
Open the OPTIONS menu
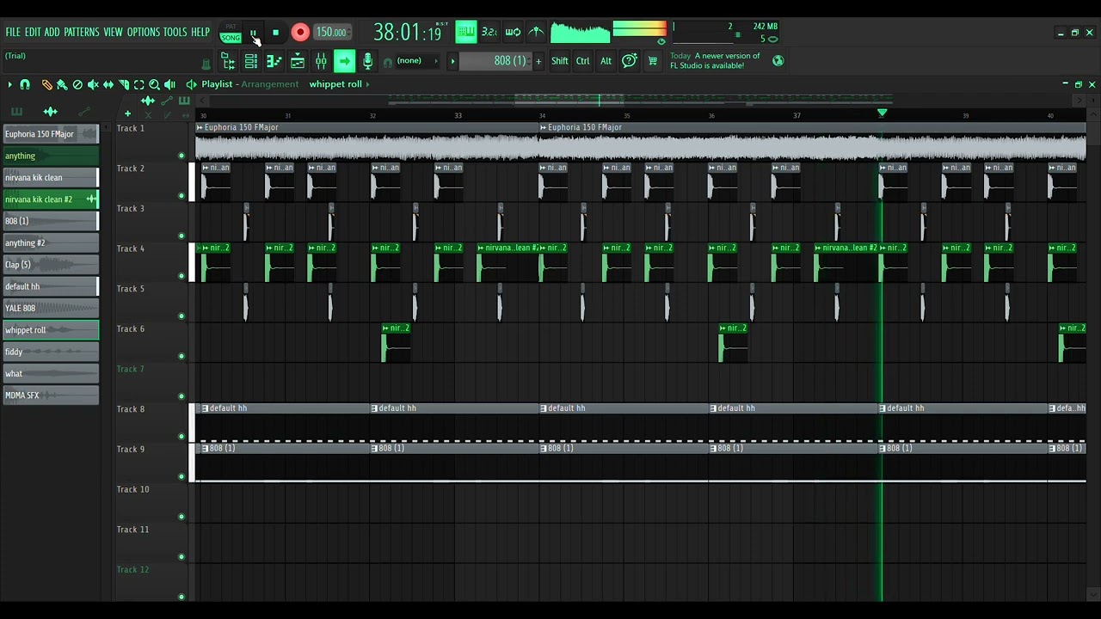point(144,32)
